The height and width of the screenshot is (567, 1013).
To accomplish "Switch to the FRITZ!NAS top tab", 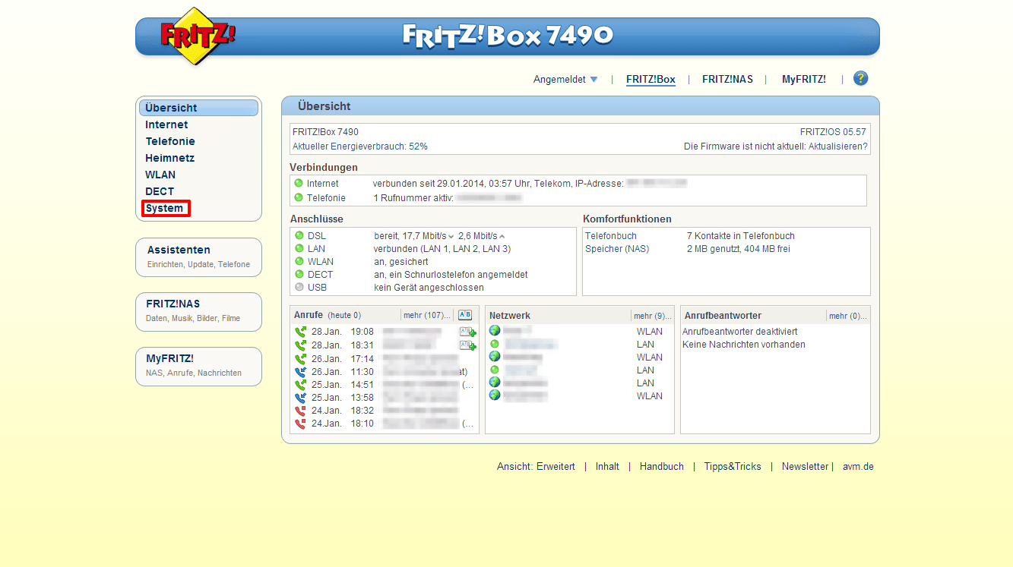I will point(727,79).
